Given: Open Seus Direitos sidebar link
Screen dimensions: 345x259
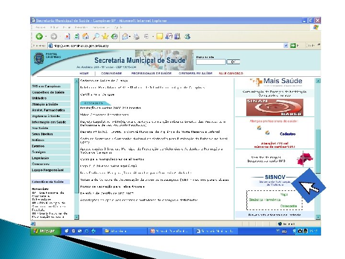Looking at the screenshot, I should (x=51, y=134).
